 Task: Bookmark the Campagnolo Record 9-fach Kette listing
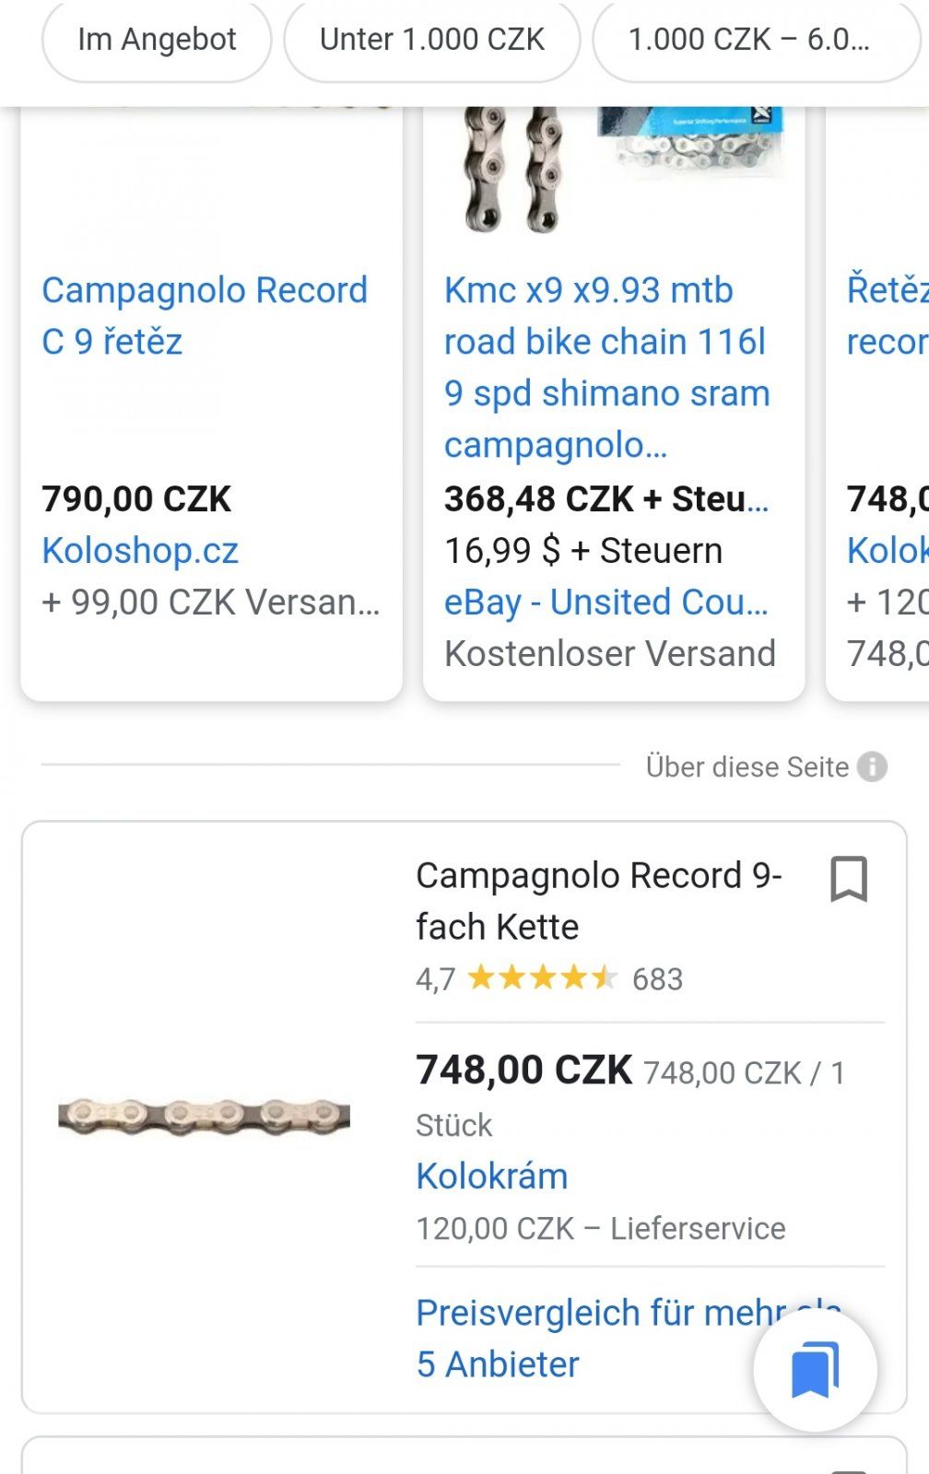tap(848, 879)
